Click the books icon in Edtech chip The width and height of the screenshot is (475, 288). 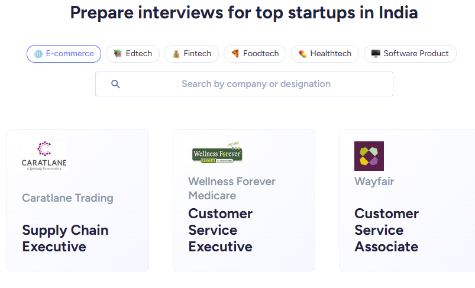(118, 54)
